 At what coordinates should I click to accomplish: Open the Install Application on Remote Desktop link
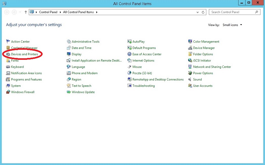[x=97, y=60]
